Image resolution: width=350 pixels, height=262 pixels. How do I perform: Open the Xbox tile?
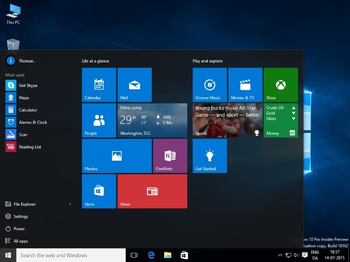point(280,85)
